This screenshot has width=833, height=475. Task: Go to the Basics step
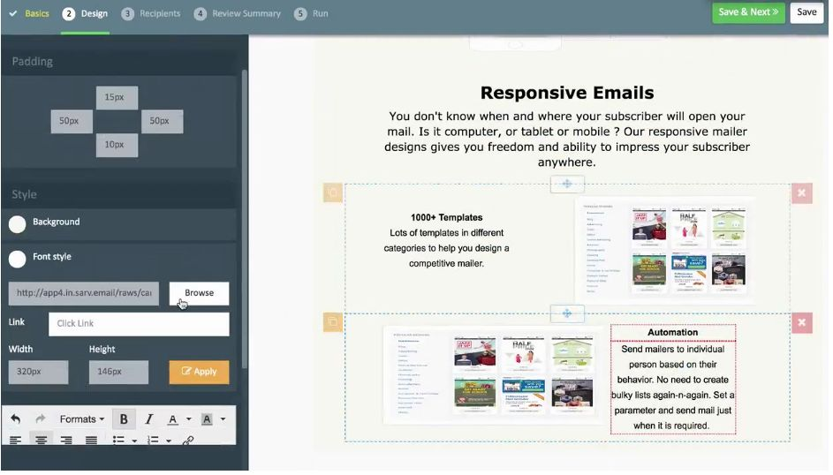click(x=29, y=14)
